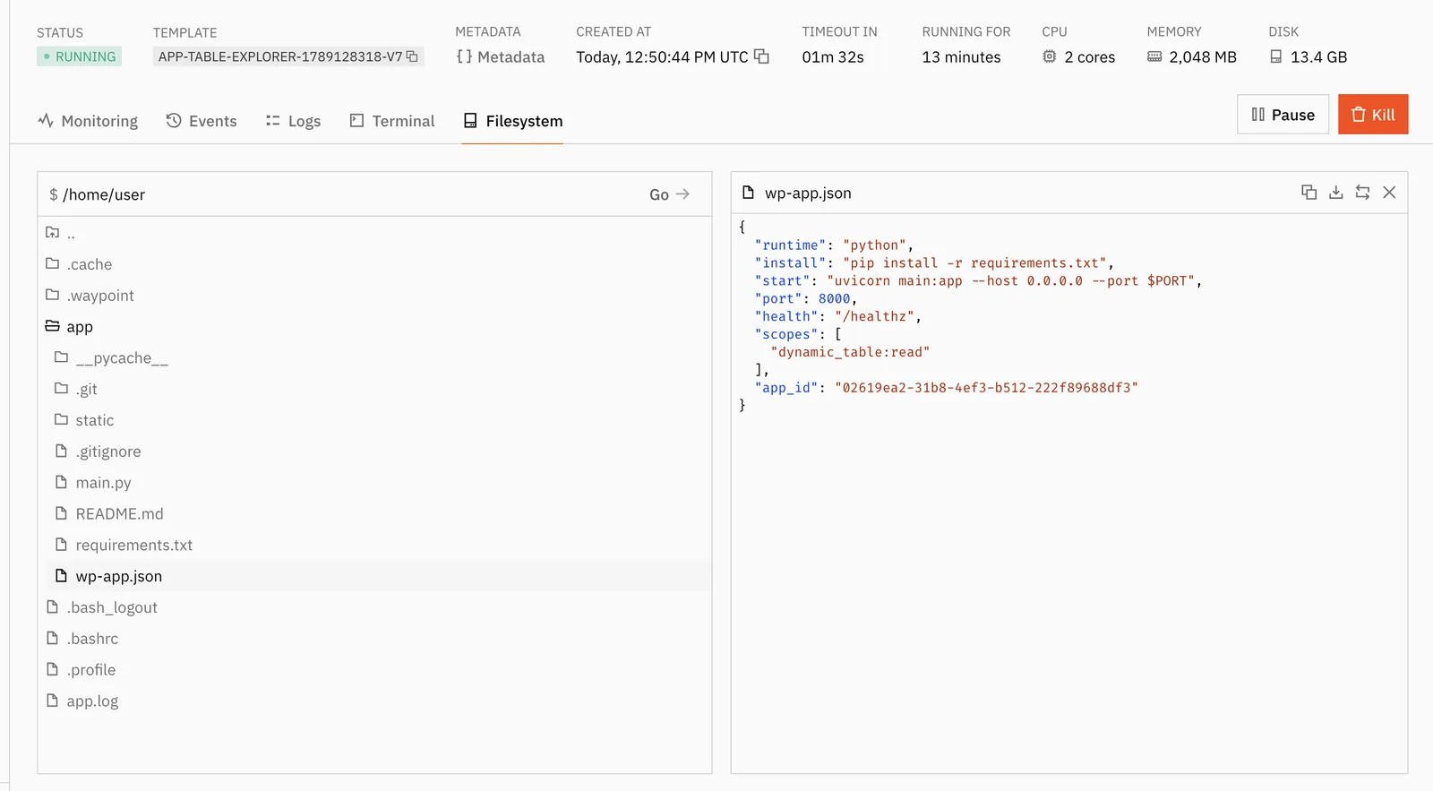This screenshot has width=1433, height=791.
Task: Click the 01m 32s timeout value
Action: coord(833,56)
